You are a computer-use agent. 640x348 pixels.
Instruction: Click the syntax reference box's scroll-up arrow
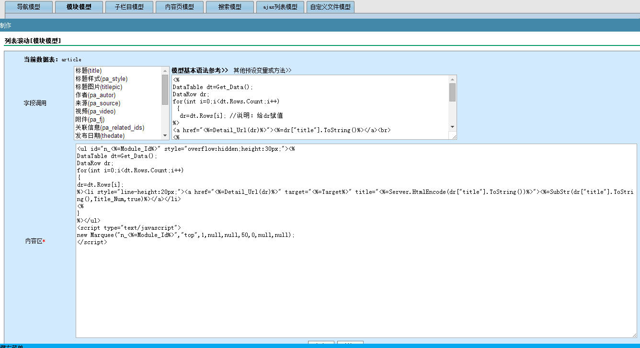(452, 79)
